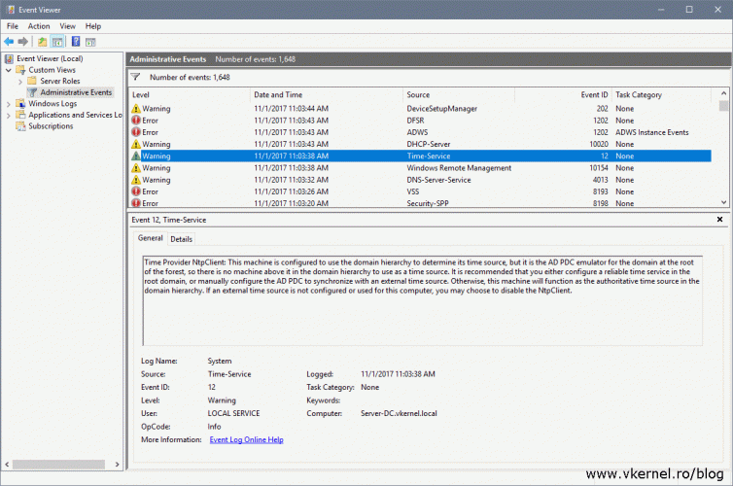
Task: Click the error icon on the VSS row
Action: (136, 191)
